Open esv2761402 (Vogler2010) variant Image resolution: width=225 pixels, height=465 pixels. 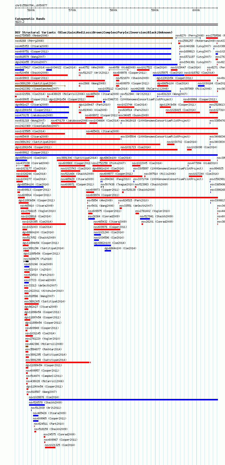click(x=137, y=214)
